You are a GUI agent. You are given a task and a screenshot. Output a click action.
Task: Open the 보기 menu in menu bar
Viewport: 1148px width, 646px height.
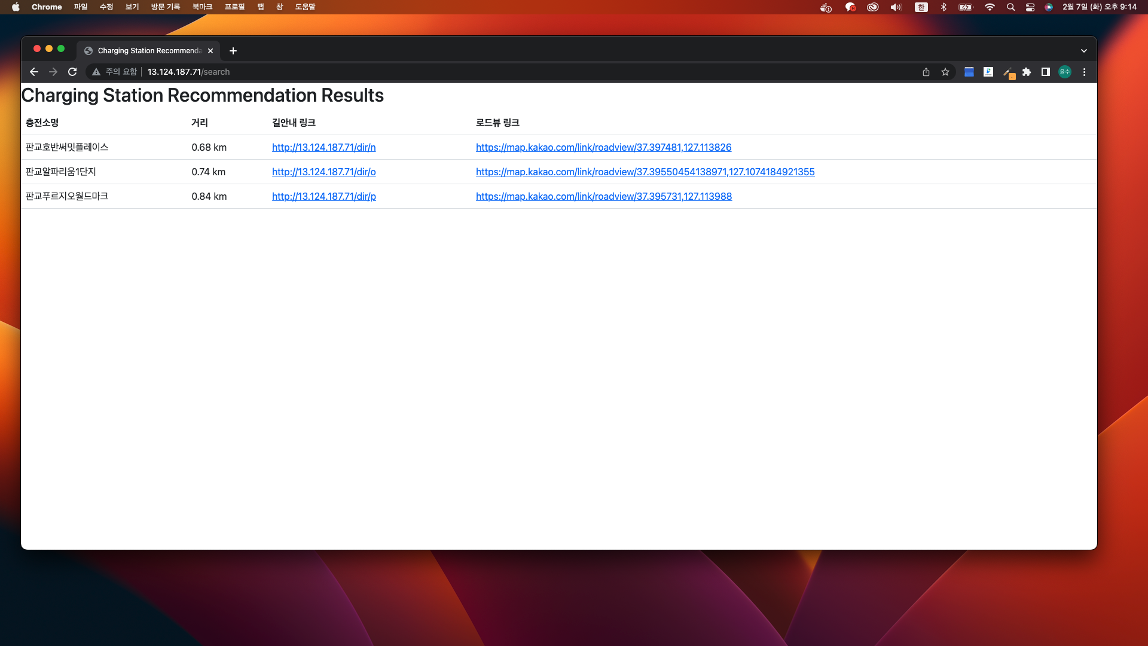click(x=132, y=7)
